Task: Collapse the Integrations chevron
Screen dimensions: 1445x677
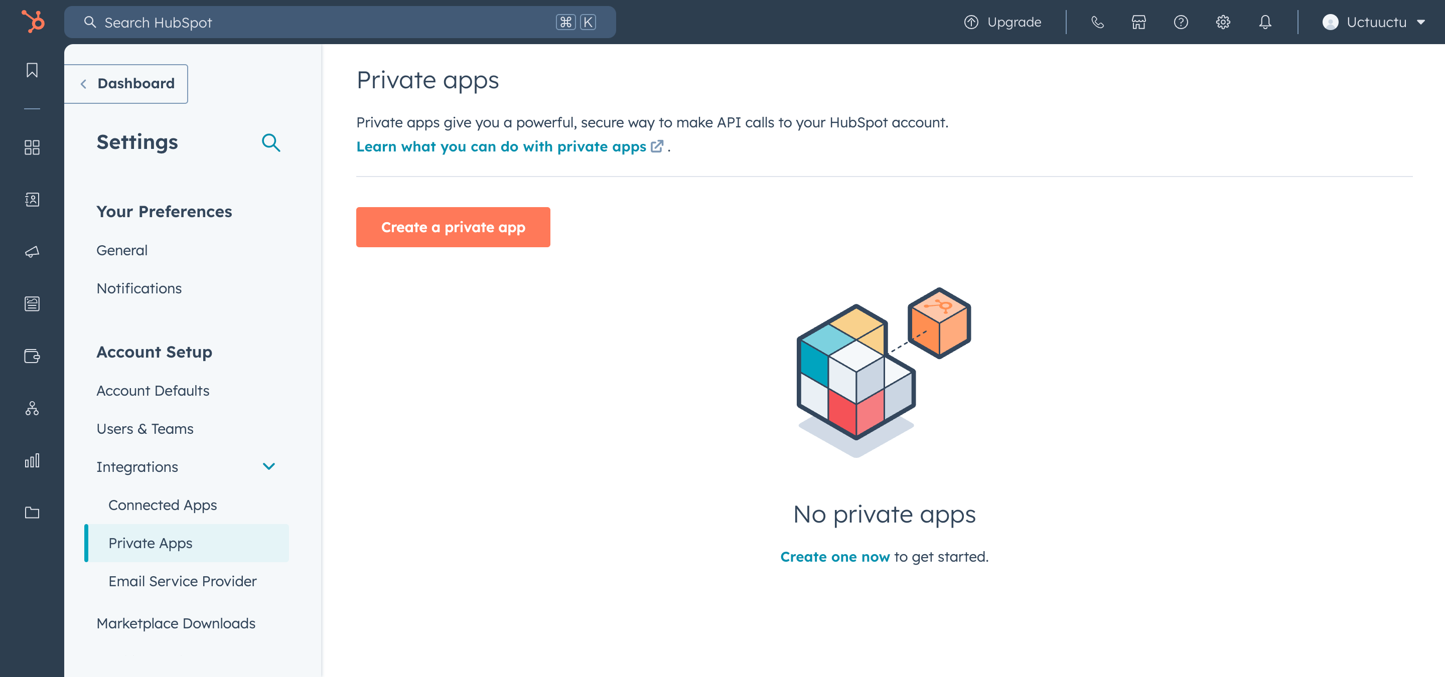Action: tap(269, 466)
